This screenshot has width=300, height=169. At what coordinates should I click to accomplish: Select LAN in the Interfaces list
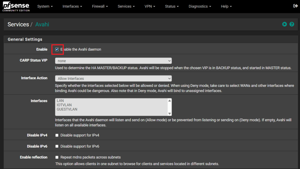point(60,101)
